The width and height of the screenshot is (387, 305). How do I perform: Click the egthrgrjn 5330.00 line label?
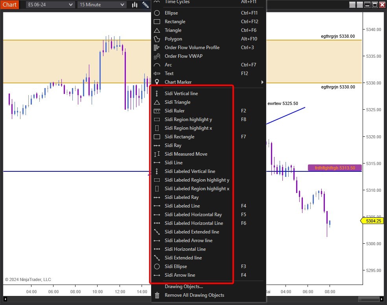tap(338, 87)
